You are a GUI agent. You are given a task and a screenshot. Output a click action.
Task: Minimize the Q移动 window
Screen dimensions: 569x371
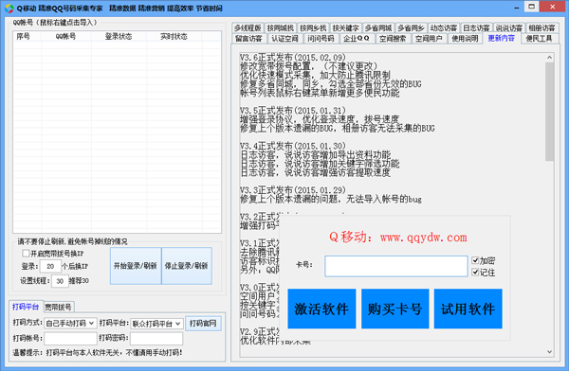pos(517,8)
